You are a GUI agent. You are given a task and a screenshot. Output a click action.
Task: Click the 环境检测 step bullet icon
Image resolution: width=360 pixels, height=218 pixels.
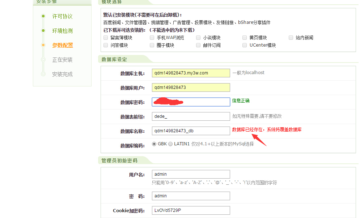tap(43, 31)
